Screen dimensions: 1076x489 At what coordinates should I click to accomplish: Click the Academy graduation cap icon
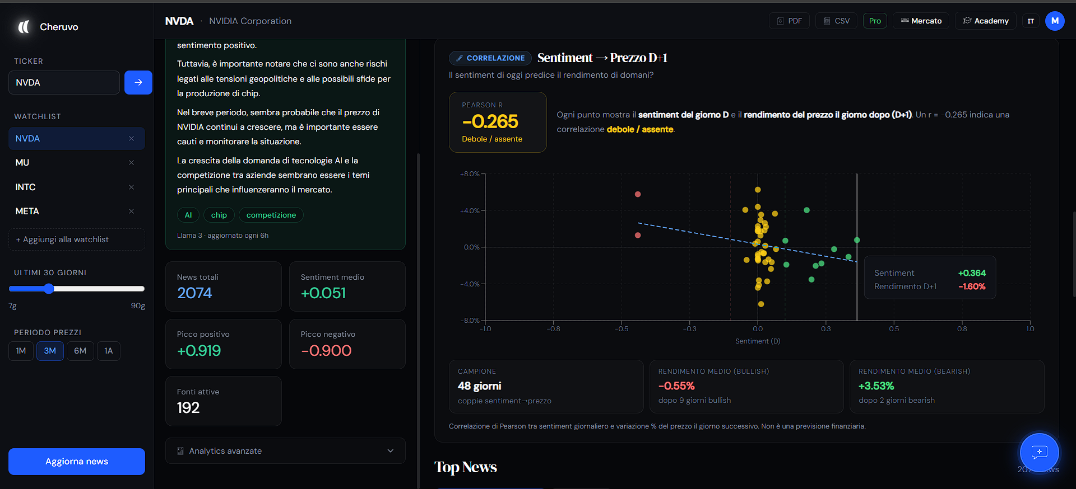(967, 21)
